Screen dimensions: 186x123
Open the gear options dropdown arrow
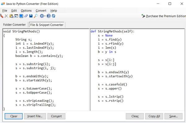(45, 16)
